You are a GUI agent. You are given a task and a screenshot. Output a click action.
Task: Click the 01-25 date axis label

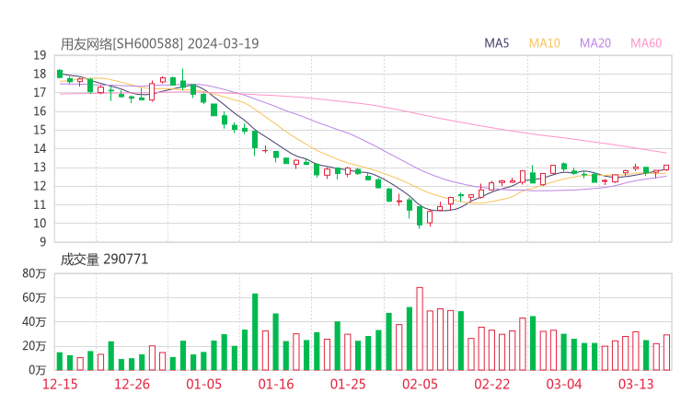click(x=348, y=384)
